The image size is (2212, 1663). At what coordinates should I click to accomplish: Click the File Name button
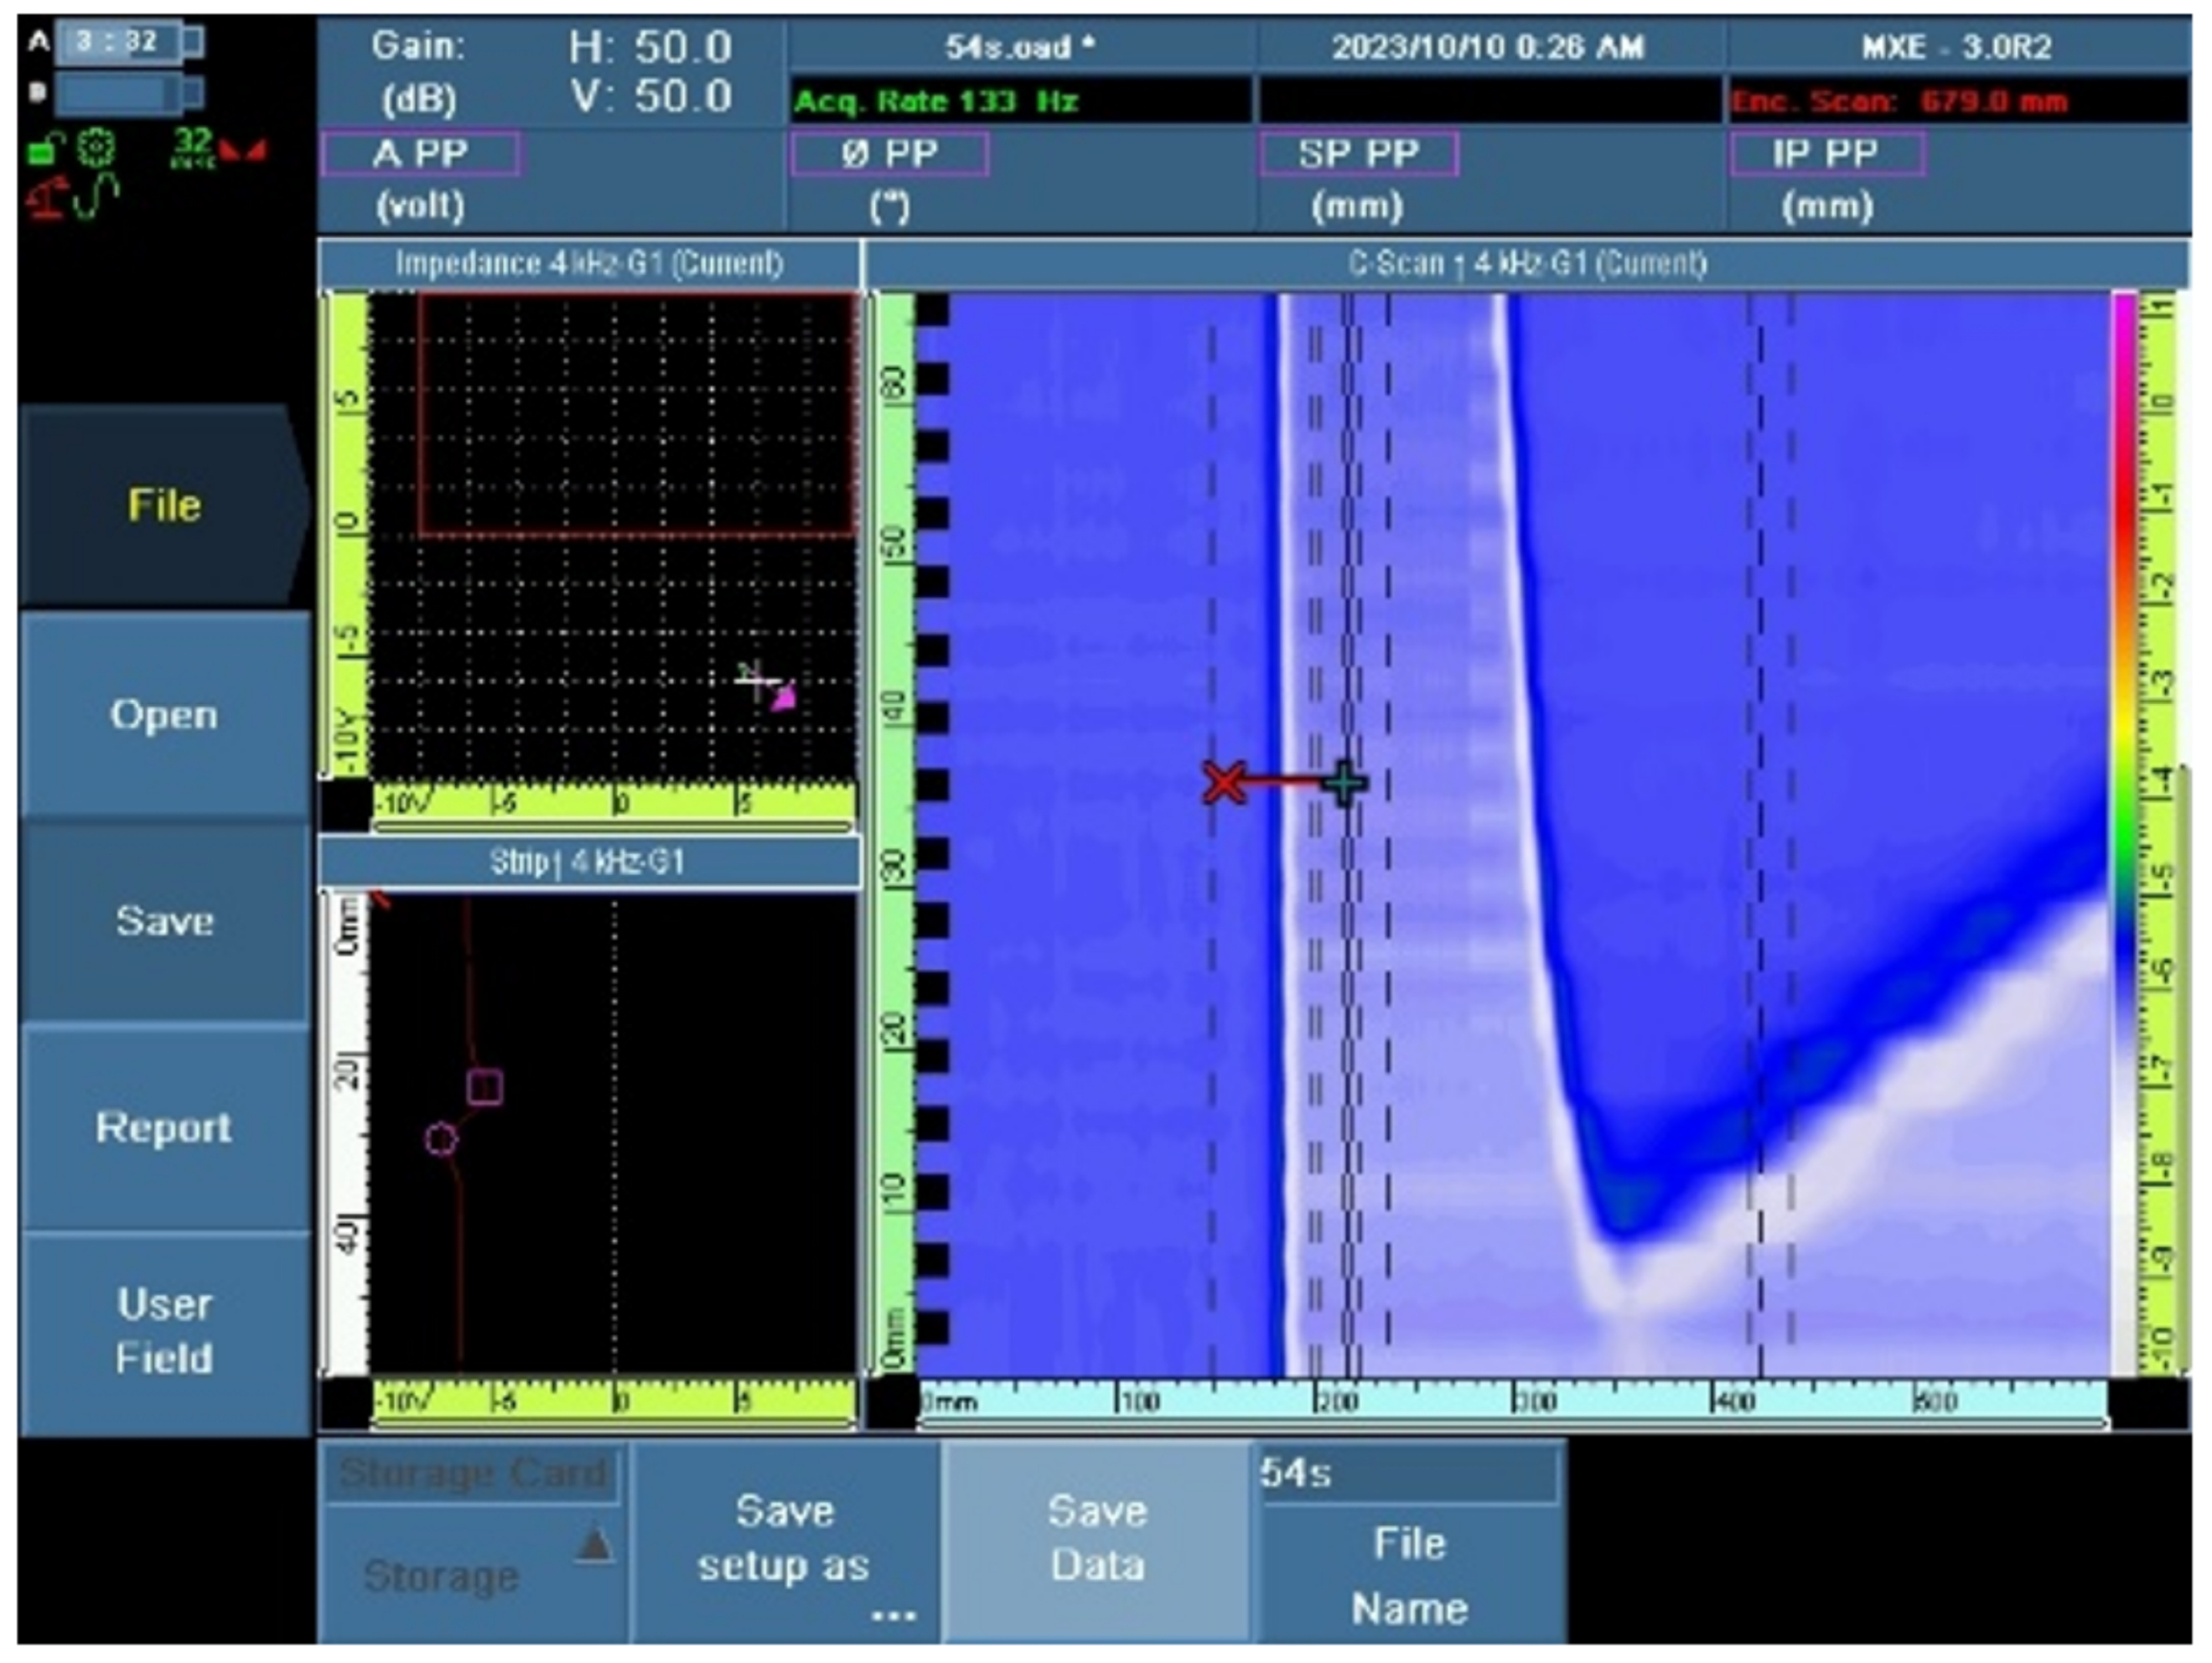tap(1409, 1574)
